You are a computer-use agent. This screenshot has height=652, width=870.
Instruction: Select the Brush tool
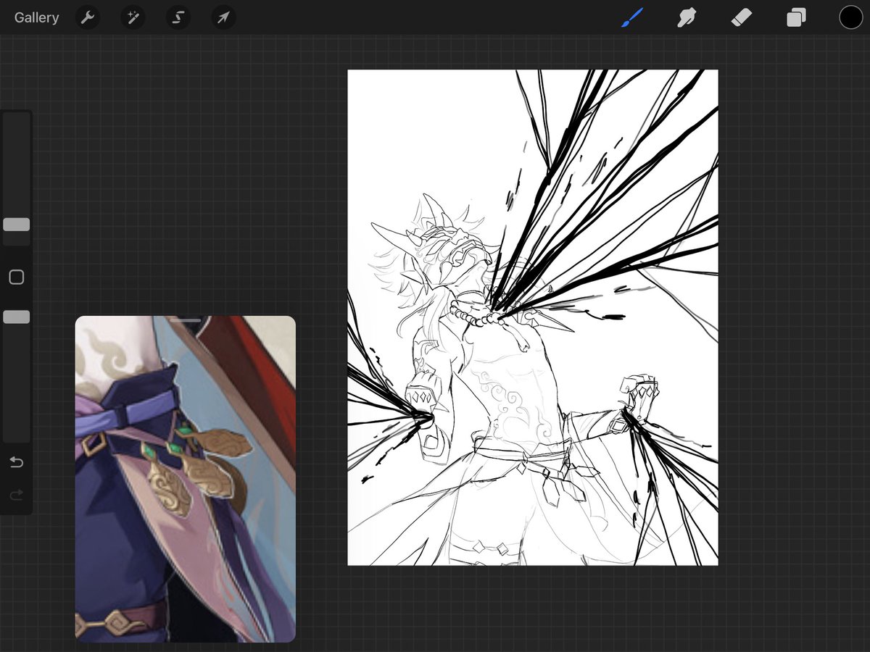(x=632, y=17)
